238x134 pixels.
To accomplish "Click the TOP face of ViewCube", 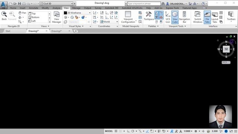I will coord(226,49).
